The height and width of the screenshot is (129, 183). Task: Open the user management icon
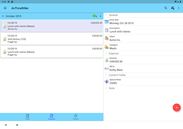click(173, 8)
